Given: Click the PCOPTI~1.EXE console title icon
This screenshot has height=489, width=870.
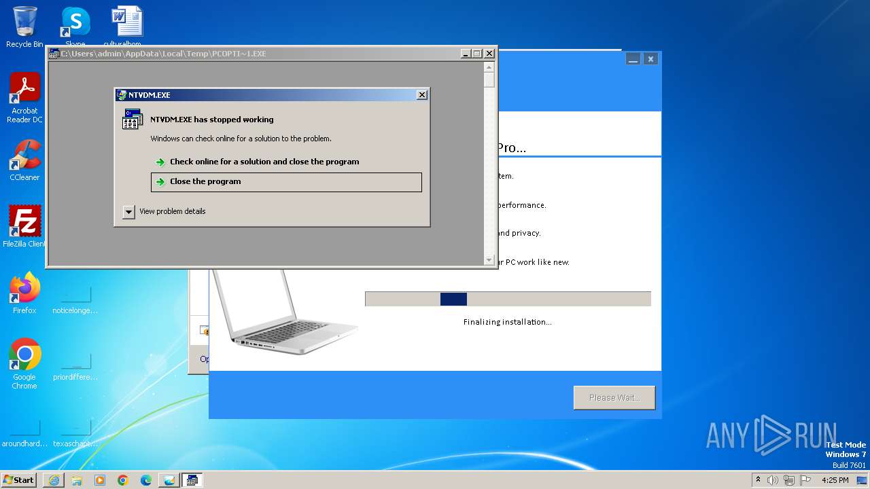Looking at the screenshot, I should coord(54,54).
